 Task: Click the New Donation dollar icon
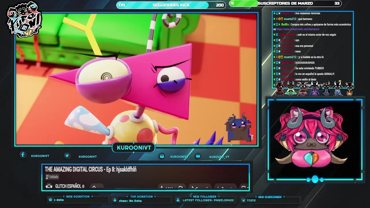click(x=50, y=200)
